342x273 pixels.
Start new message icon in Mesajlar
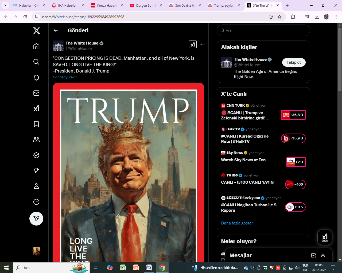pos(314,255)
